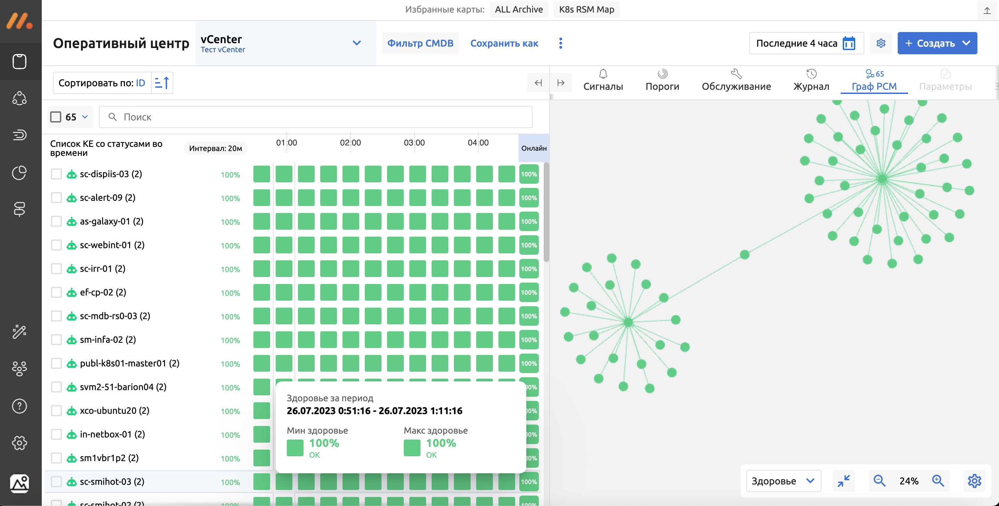
Task: Open the Здоровье metric dropdown
Action: [x=783, y=481]
